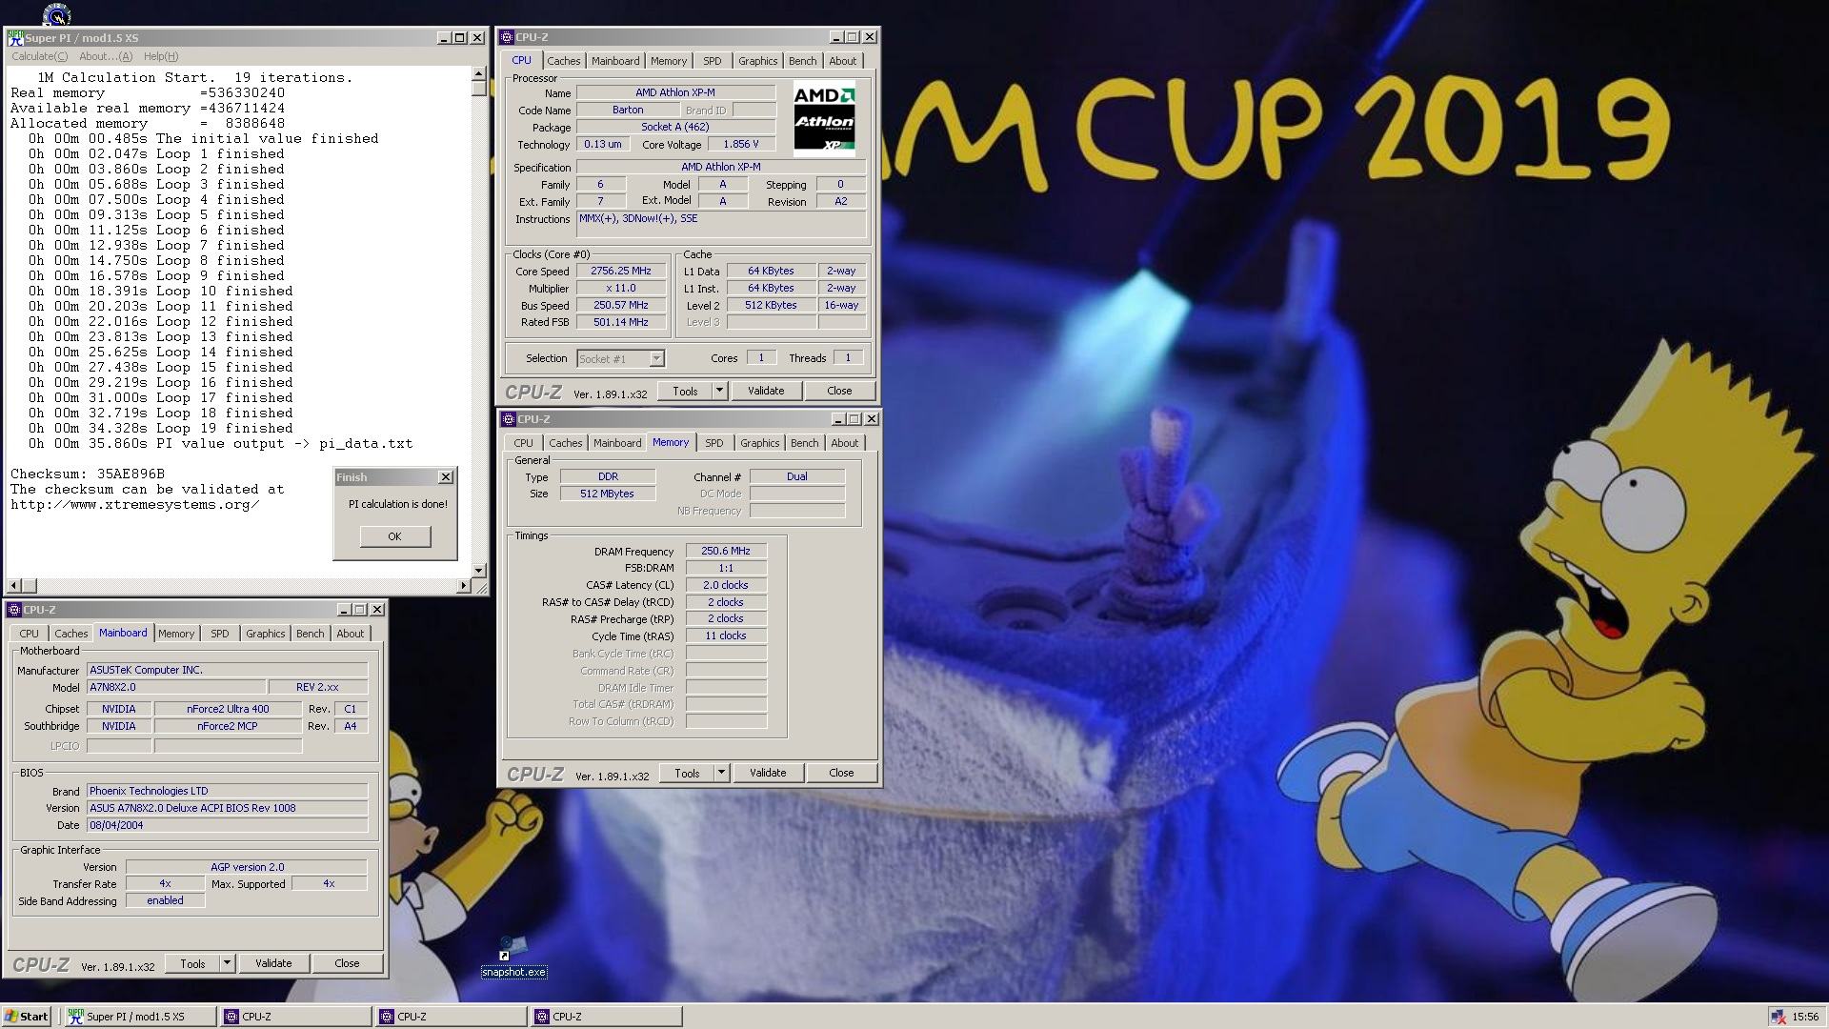Open Mainboard tab in top CPU-Z window

pyautogui.click(x=615, y=61)
